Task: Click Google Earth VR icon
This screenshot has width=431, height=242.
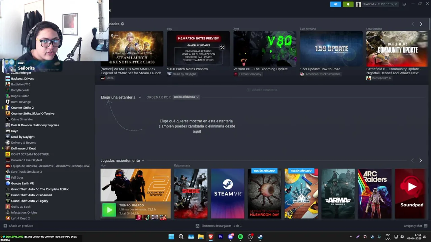Action: pos(8,183)
